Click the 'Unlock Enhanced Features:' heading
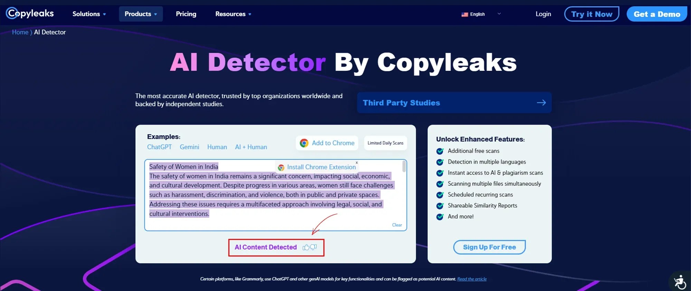Image resolution: width=691 pixels, height=291 pixels. pos(480,139)
